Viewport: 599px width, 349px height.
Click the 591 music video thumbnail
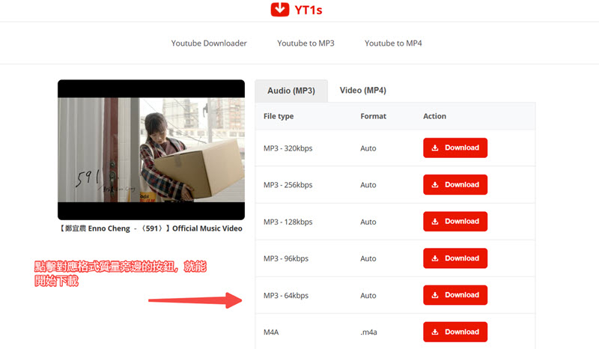pos(151,150)
